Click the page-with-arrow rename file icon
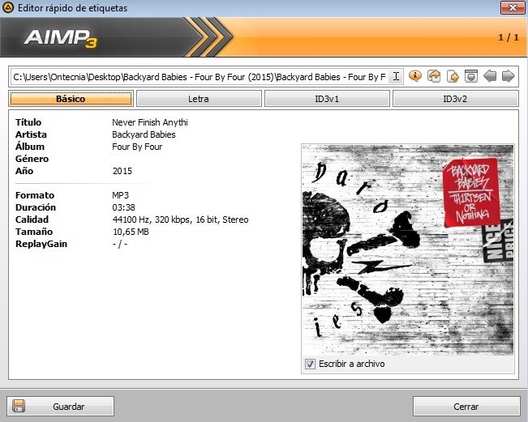 453,76
